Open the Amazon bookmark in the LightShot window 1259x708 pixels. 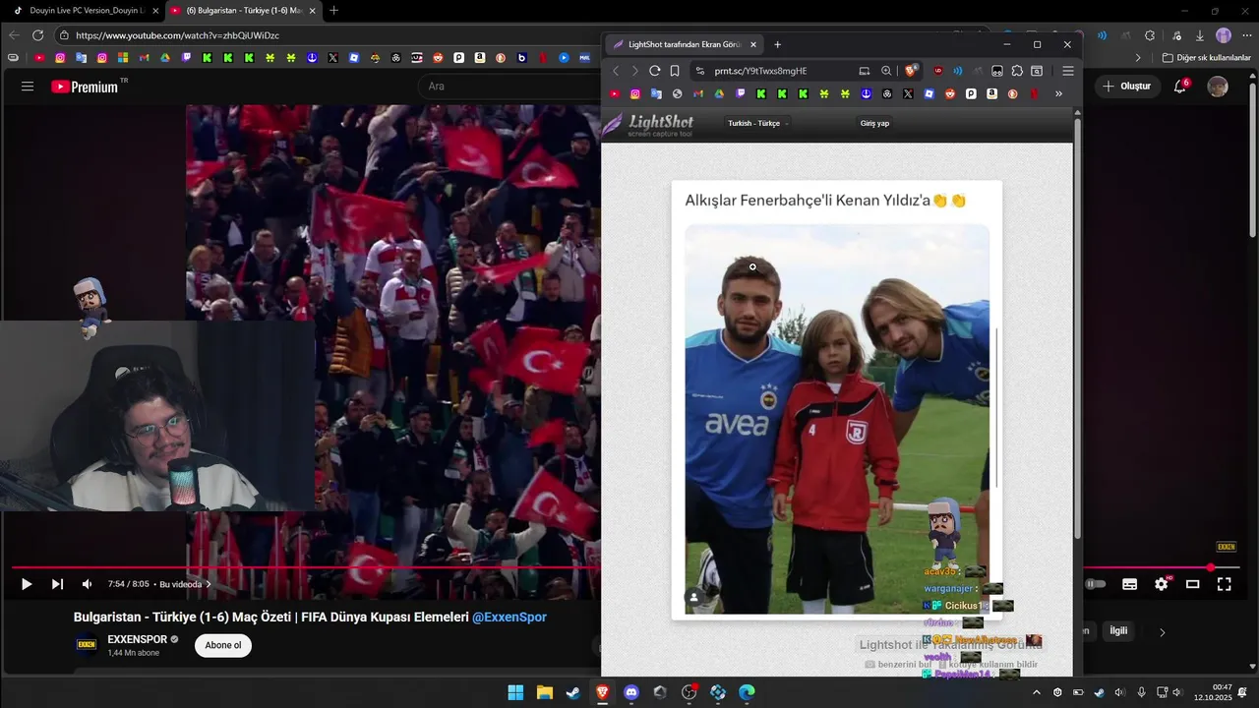coord(991,94)
